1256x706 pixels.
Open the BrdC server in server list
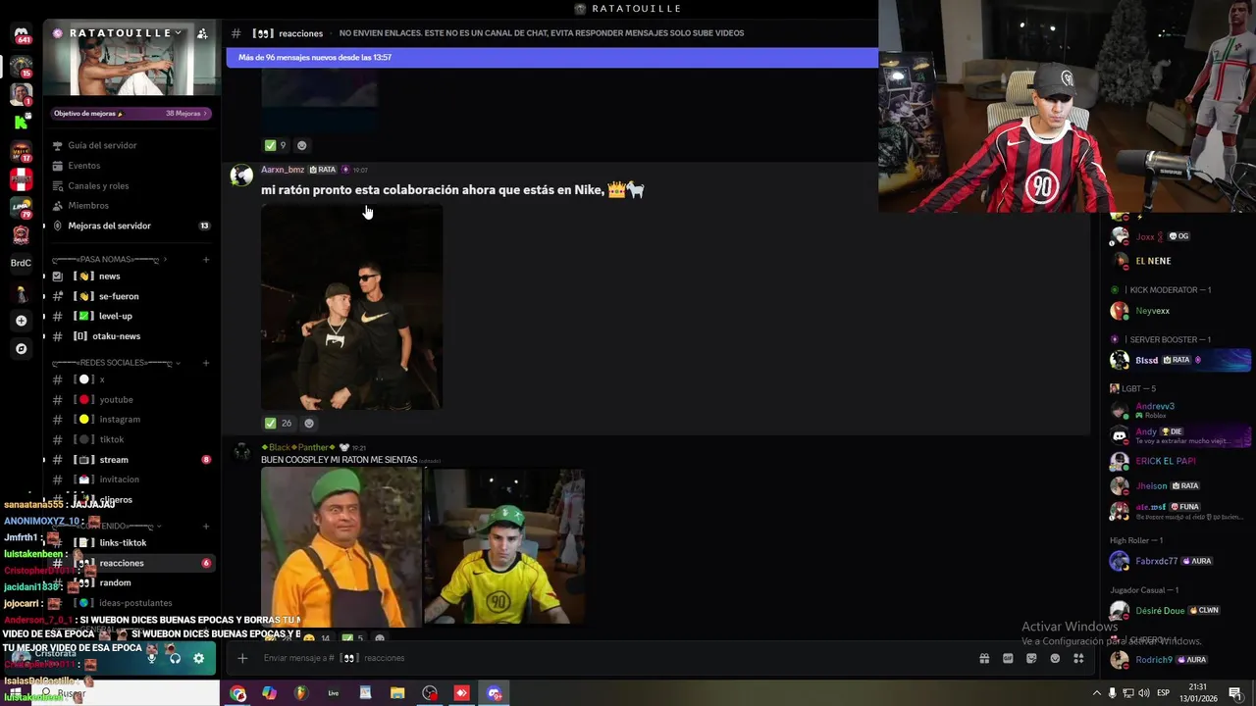tap(21, 263)
